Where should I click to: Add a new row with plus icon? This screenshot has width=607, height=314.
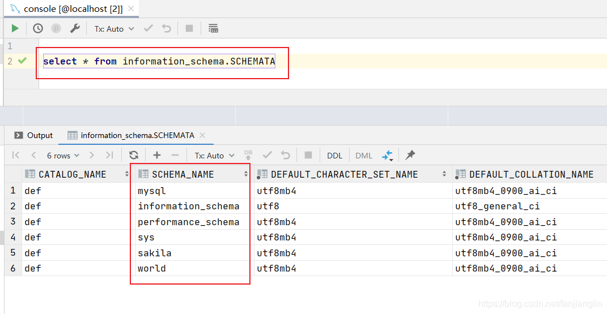click(157, 155)
